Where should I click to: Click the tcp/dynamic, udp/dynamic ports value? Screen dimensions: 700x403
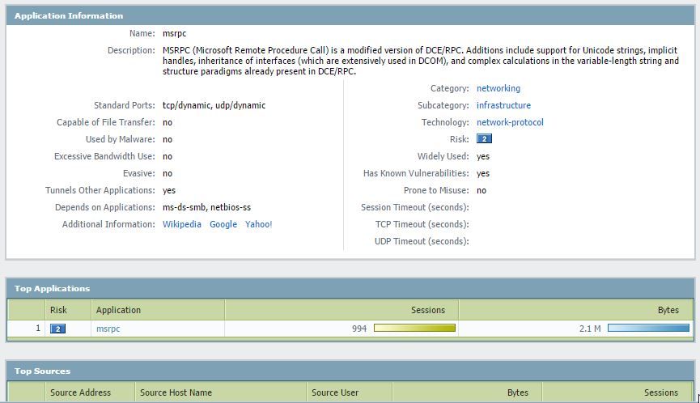point(214,105)
